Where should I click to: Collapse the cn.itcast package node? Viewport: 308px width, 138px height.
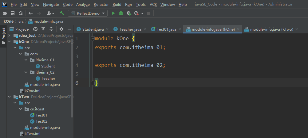[x=20, y=109]
